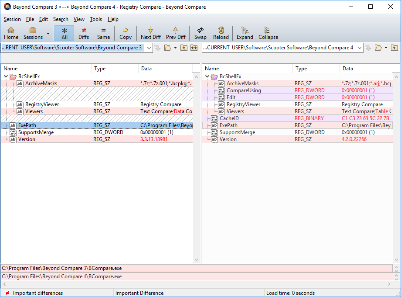
Task: Click the Copy toolbar button
Action: 126,33
